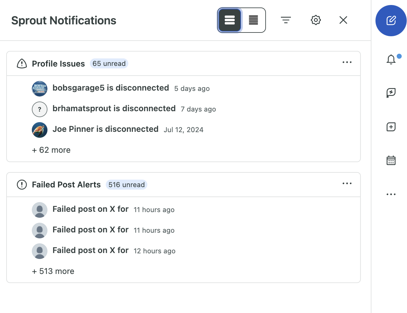Open the failed post from 12 hours ago
Screen dimensions: 407x313
point(91,251)
